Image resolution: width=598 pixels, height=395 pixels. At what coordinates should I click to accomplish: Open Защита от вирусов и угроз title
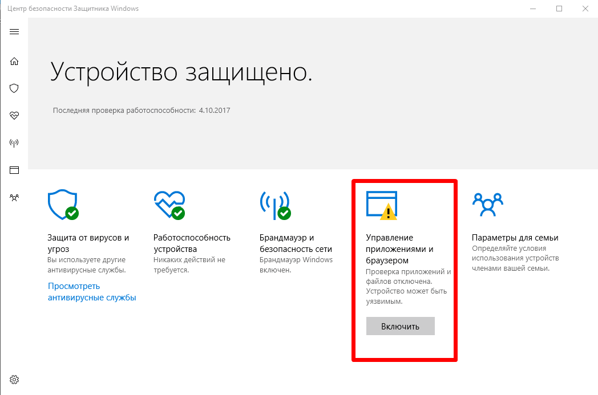tap(88, 243)
